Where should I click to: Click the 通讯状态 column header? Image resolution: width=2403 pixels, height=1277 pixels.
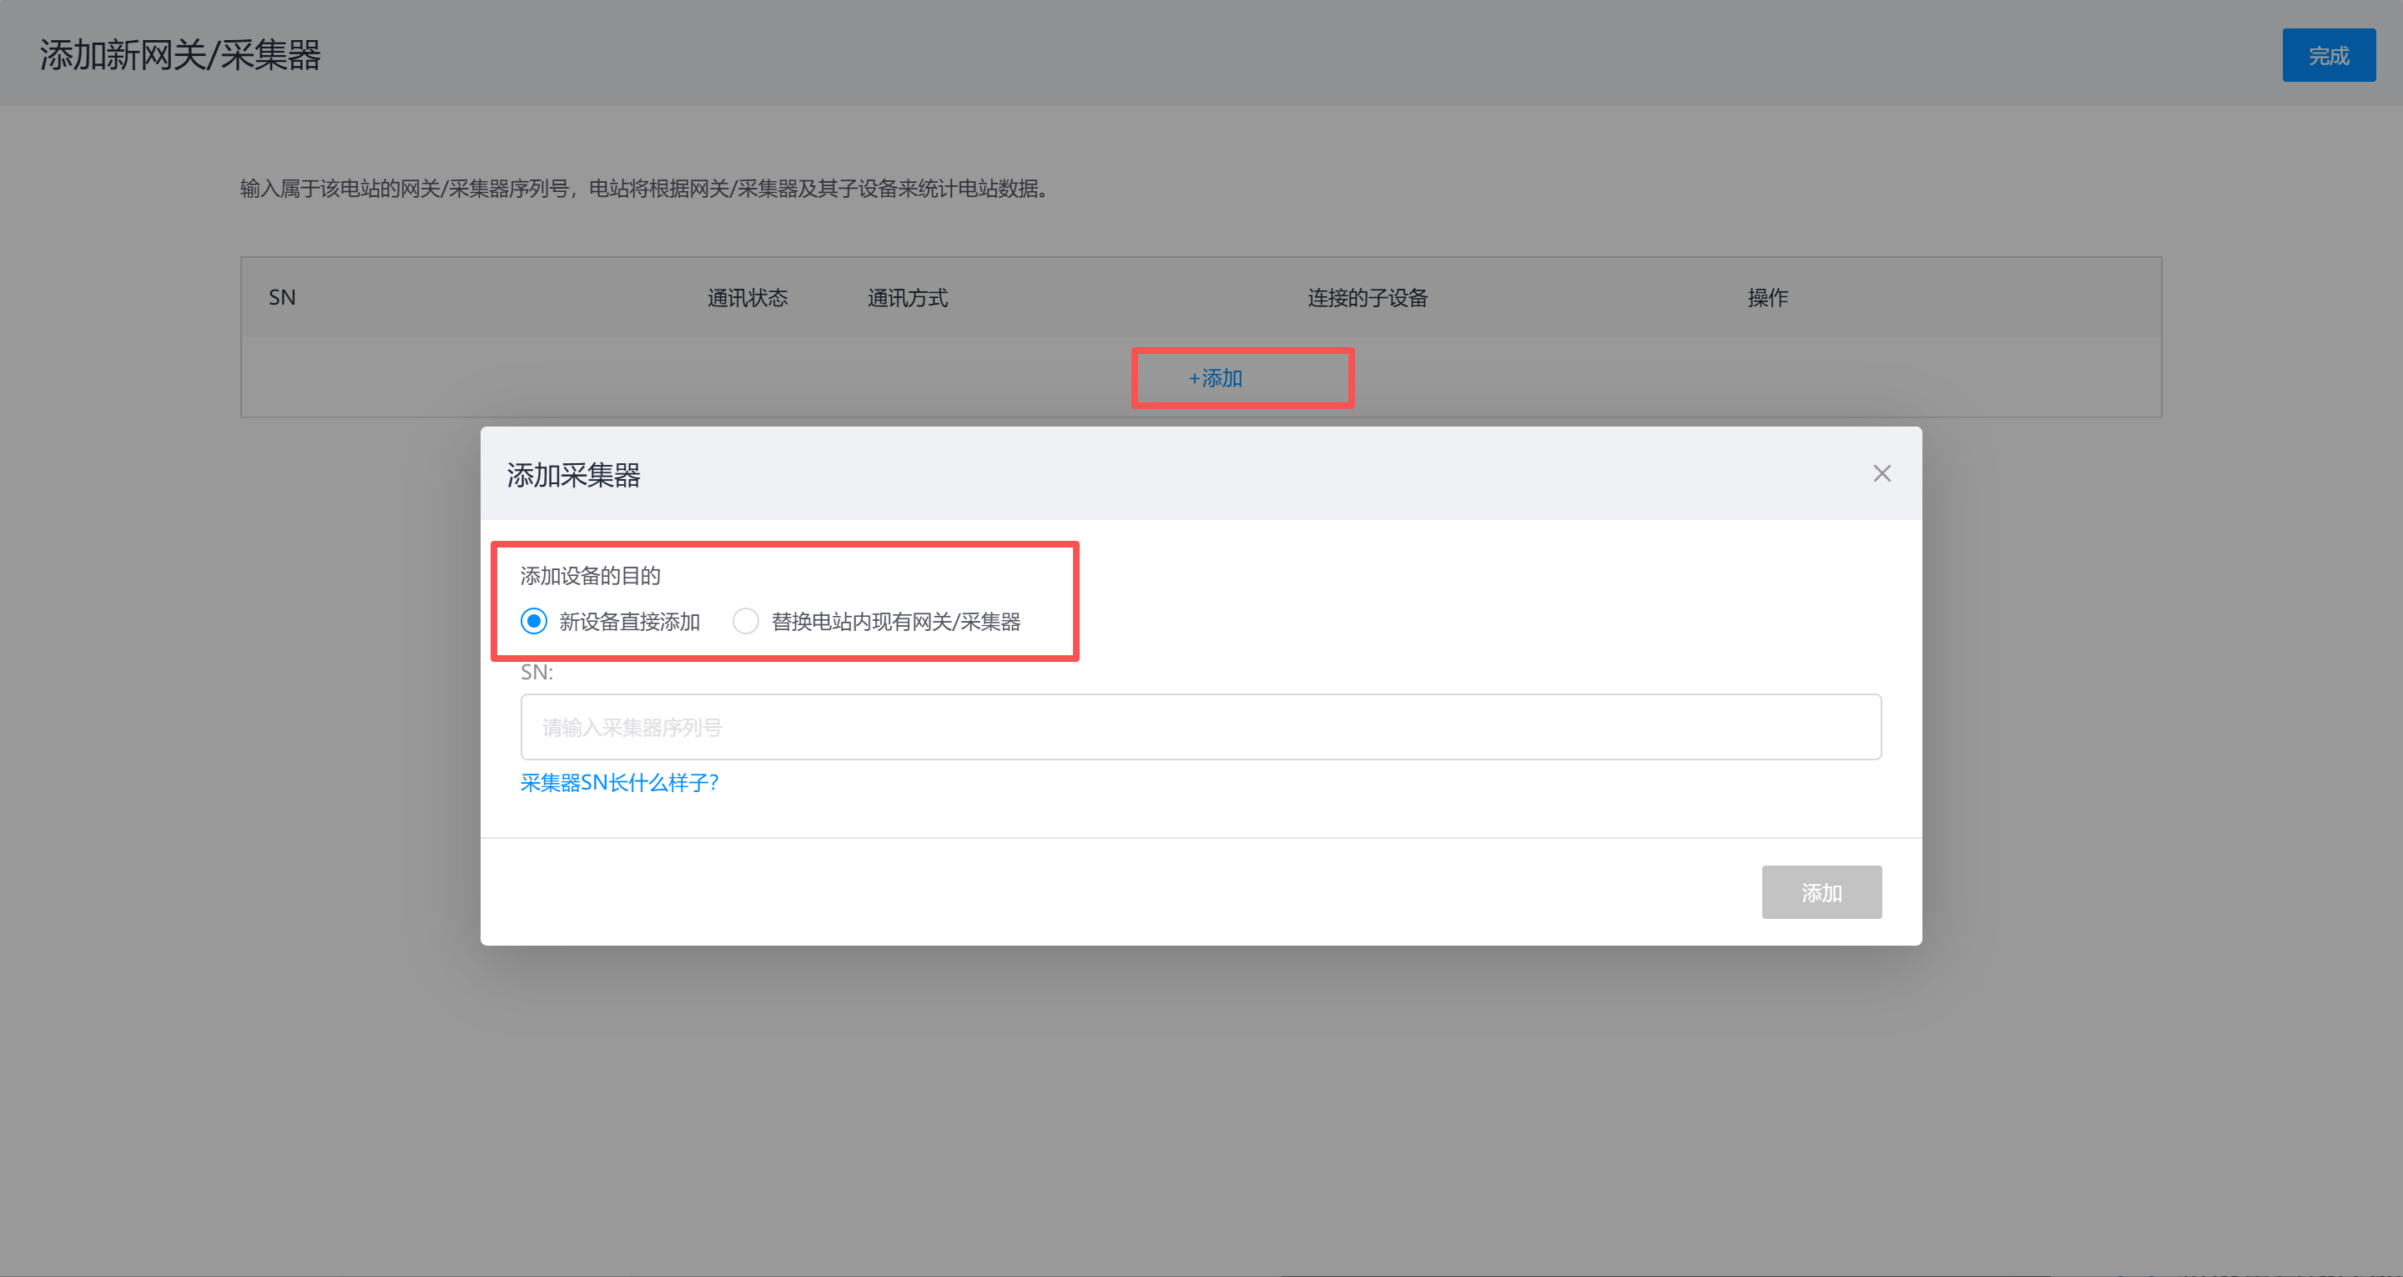748,297
